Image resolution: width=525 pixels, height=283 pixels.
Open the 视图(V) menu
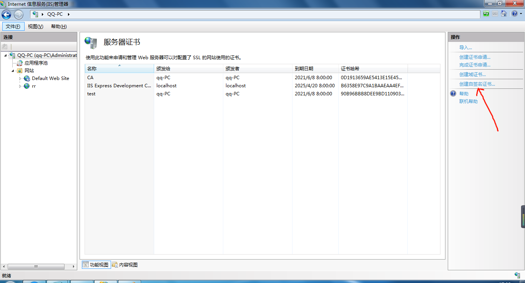[x=36, y=27]
